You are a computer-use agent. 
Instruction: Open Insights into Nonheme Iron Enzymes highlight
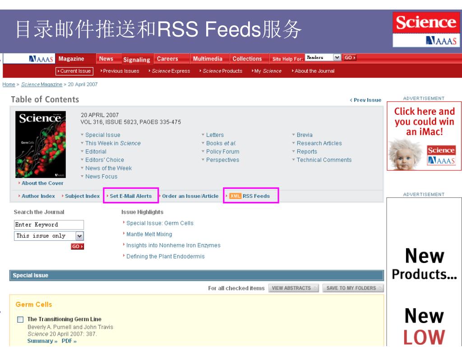coord(173,245)
